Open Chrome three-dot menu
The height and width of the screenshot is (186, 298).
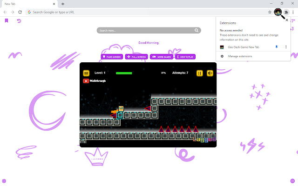coord(293,13)
